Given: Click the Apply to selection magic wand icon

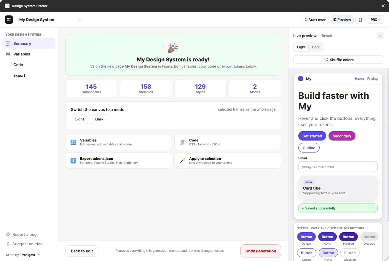Looking at the screenshot, I should pos(182,161).
